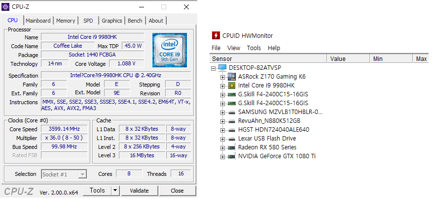Screen dimensions: 433x199
Task: Expand the RevuAhn_N880K512GB node
Action: pos(222,121)
